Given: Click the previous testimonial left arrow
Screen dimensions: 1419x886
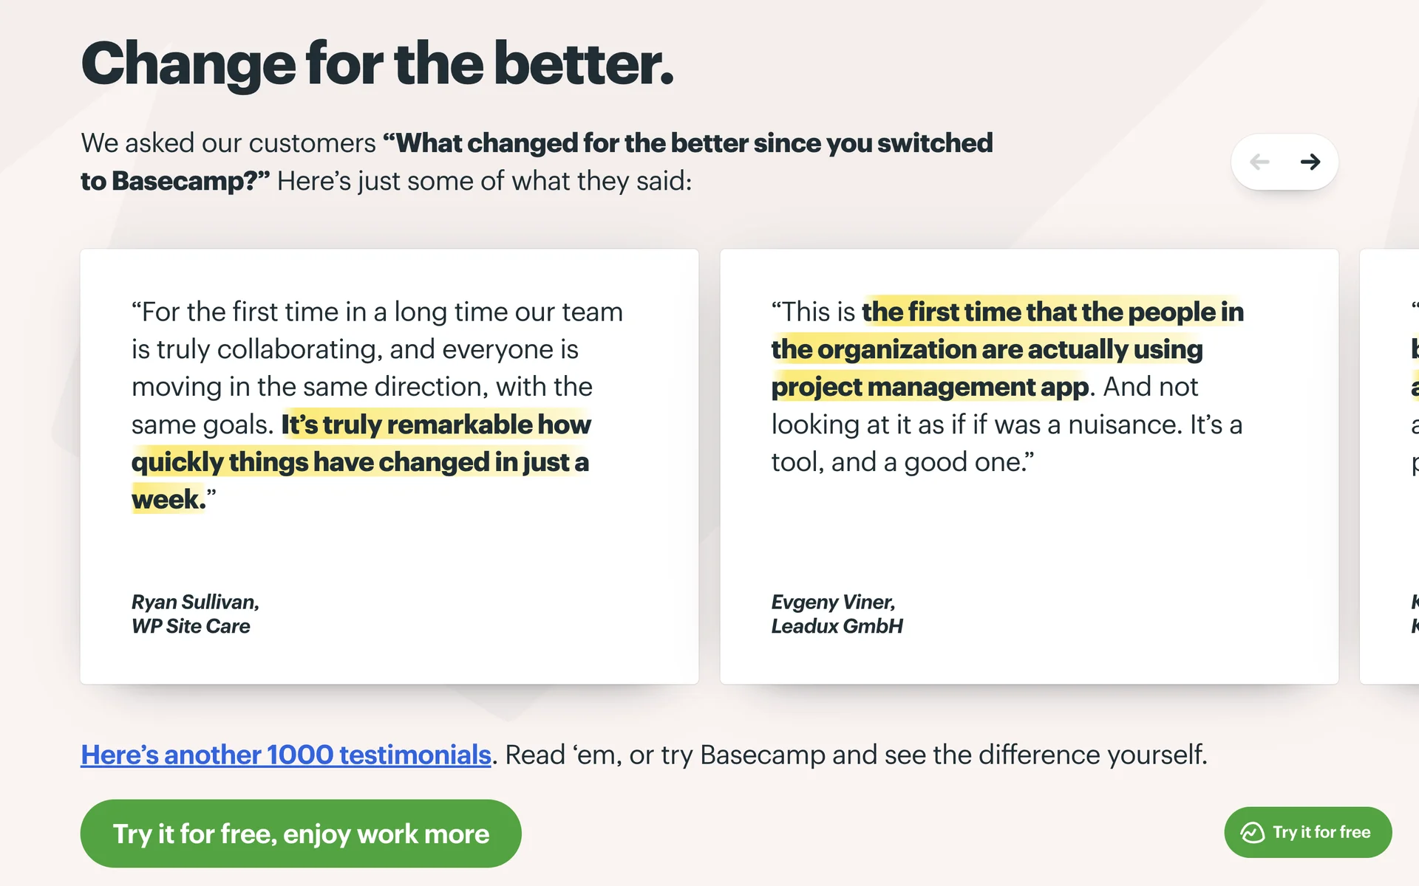Looking at the screenshot, I should [1259, 162].
